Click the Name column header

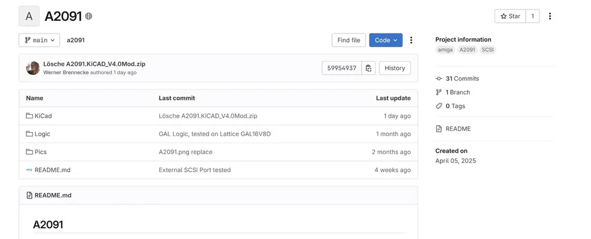click(35, 98)
